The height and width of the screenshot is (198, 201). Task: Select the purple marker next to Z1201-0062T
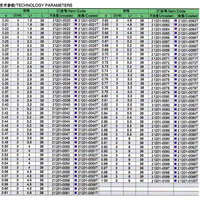176,21
